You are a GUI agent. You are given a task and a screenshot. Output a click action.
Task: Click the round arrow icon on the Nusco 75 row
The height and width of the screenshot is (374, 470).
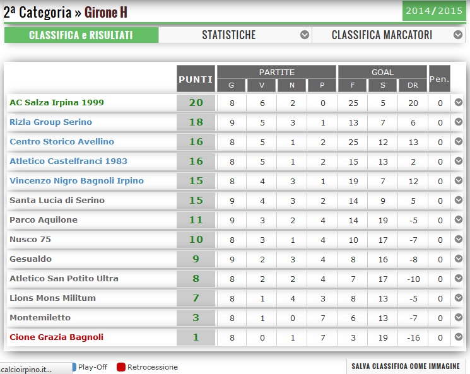point(459,240)
